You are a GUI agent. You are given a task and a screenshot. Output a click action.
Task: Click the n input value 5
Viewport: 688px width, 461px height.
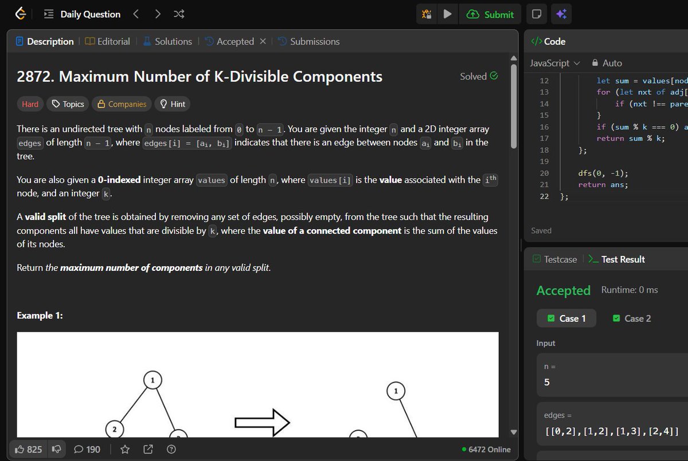(546, 382)
